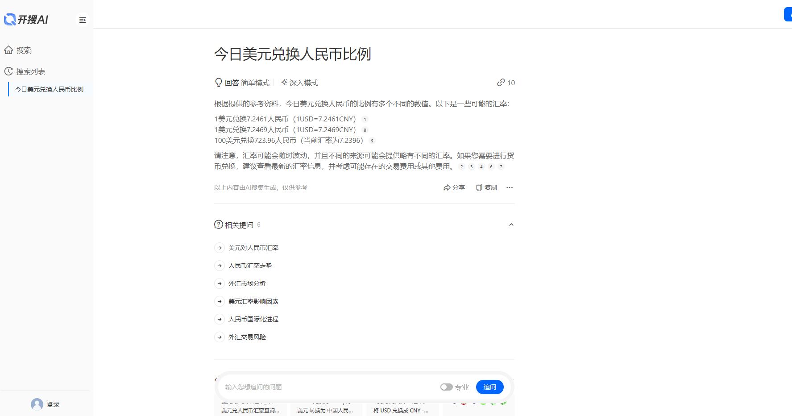Click the 登录 link

click(54, 404)
